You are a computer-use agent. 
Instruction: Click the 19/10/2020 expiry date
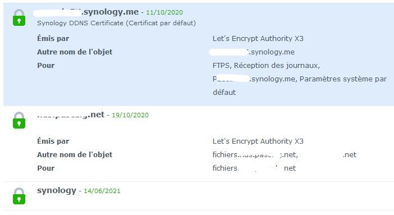click(130, 115)
